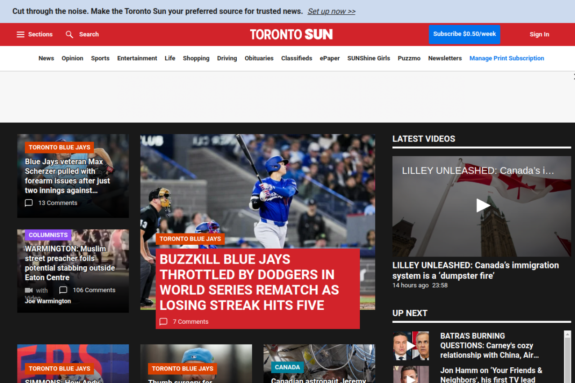Screen dimensions: 575x383
Task: Open 106 Comments on Warmington story
Action: pos(94,290)
